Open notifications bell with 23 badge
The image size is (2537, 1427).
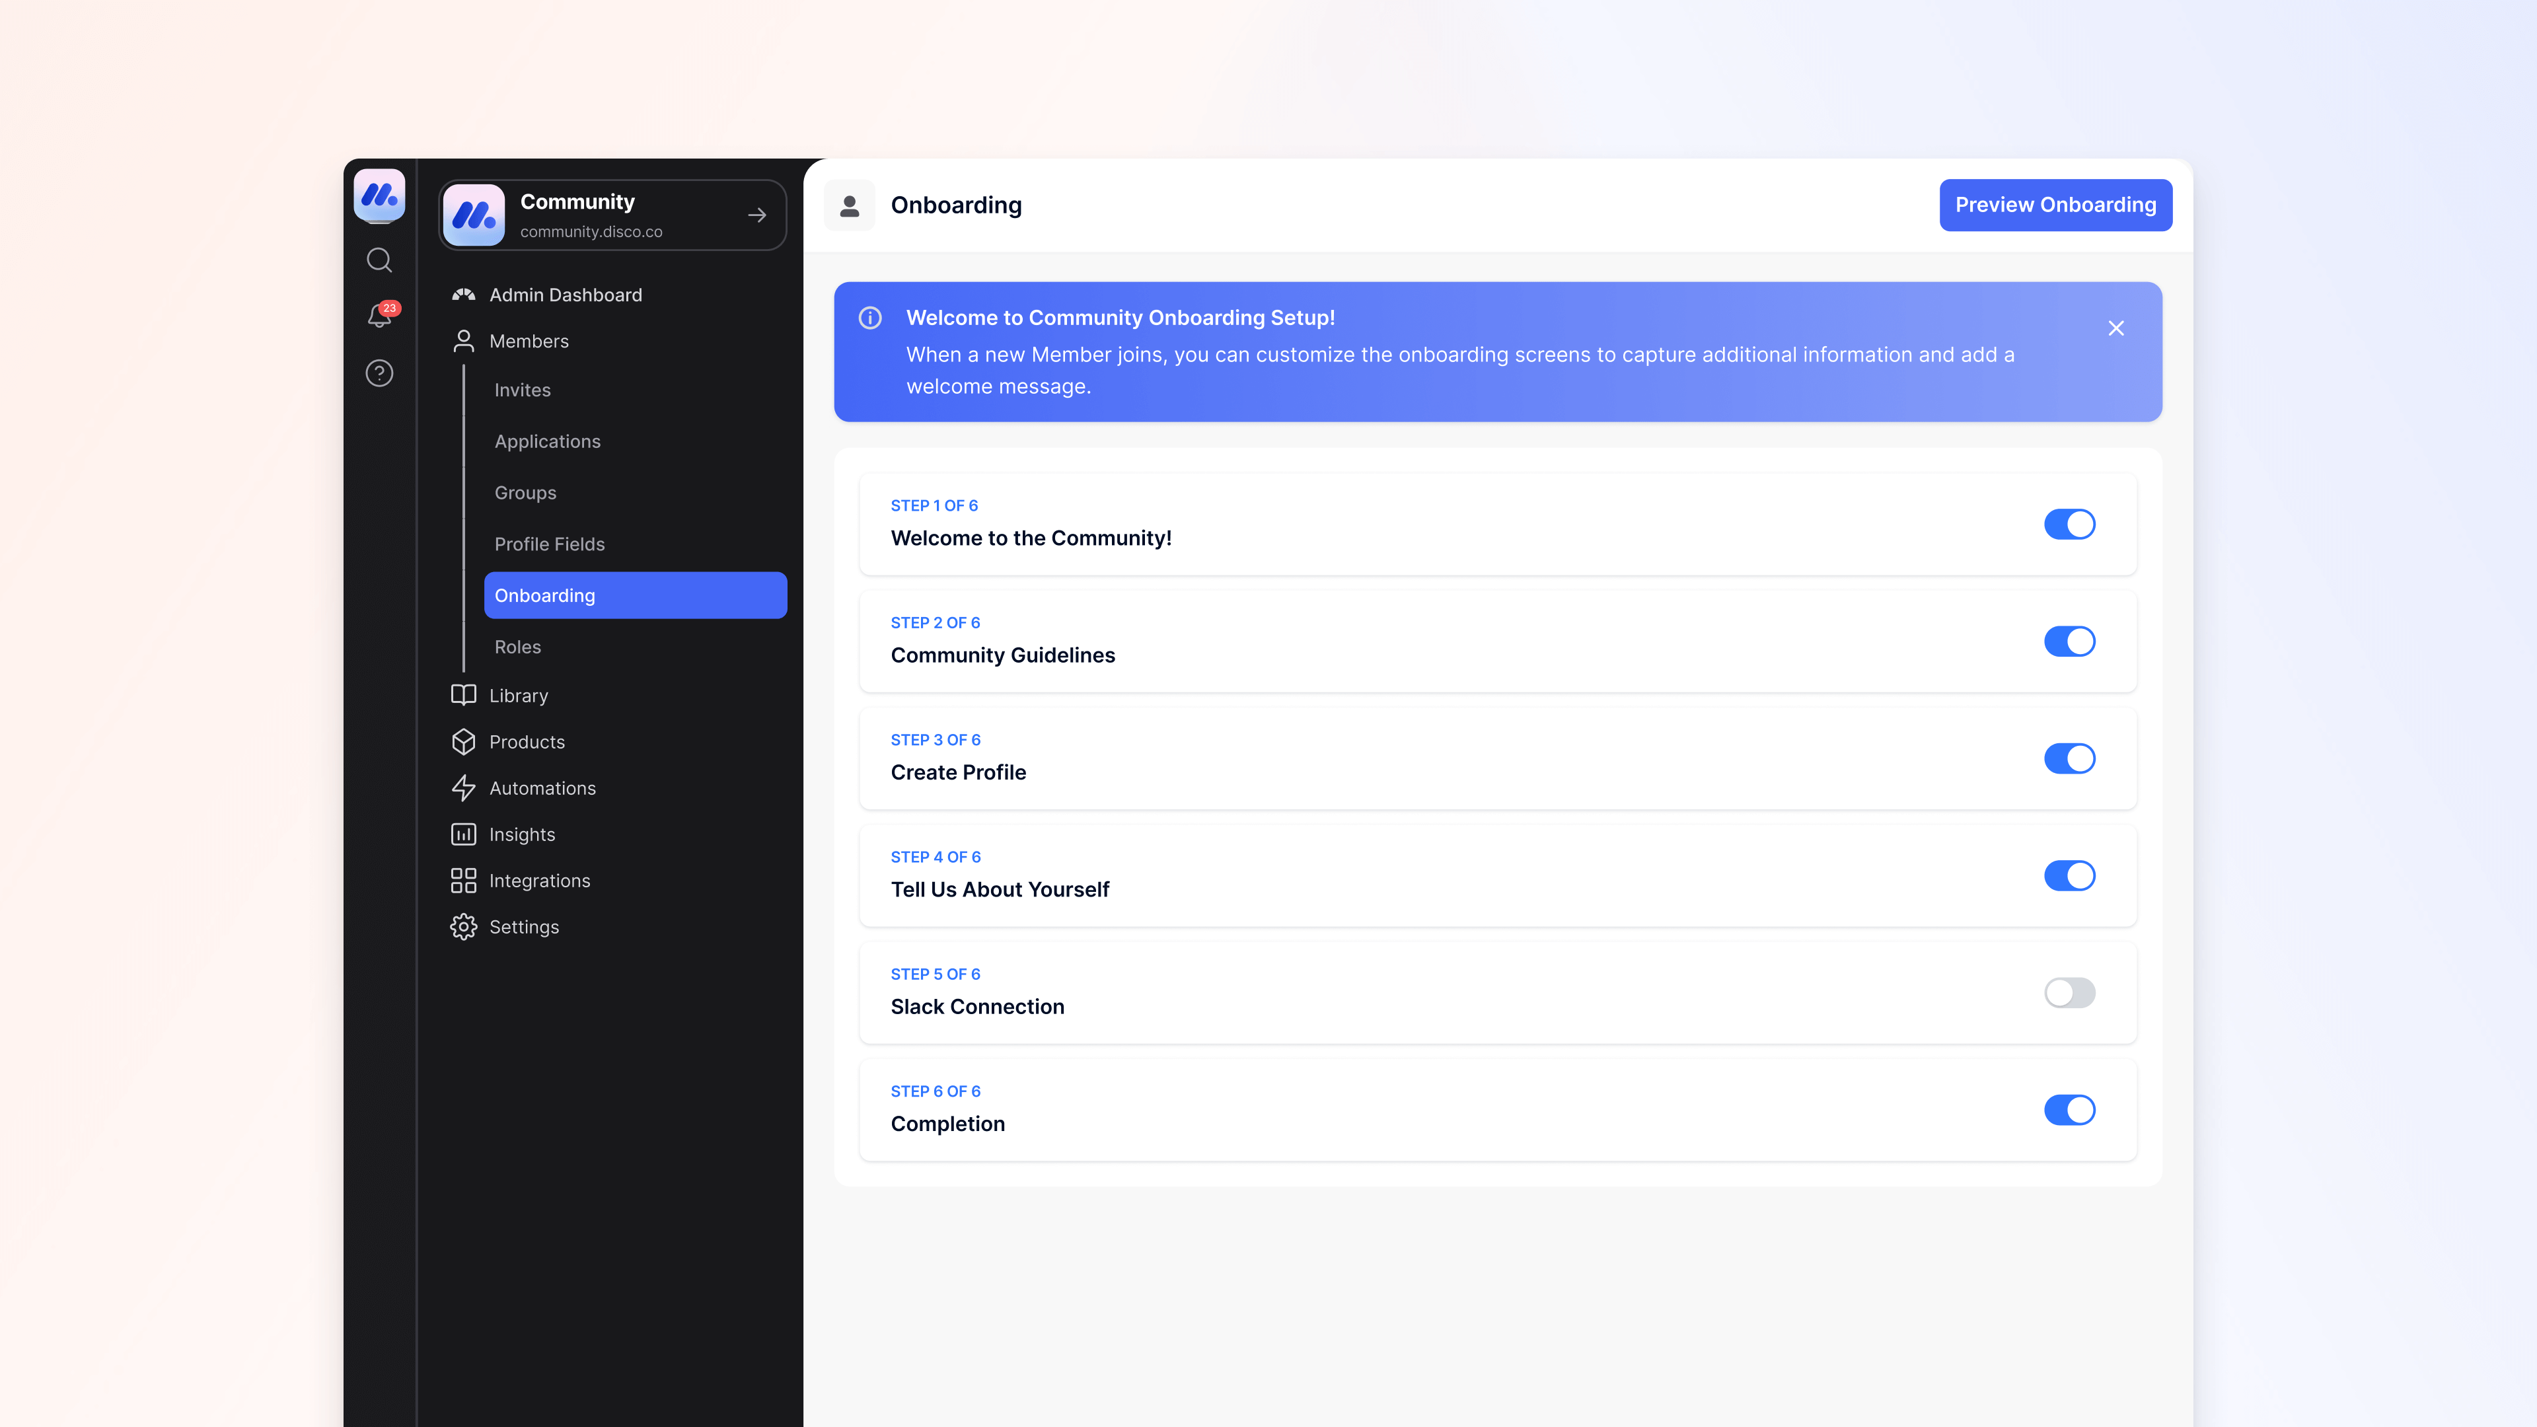[380, 315]
